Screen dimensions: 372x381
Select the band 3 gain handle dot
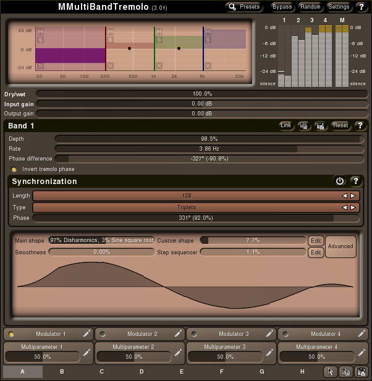tap(179, 49)
